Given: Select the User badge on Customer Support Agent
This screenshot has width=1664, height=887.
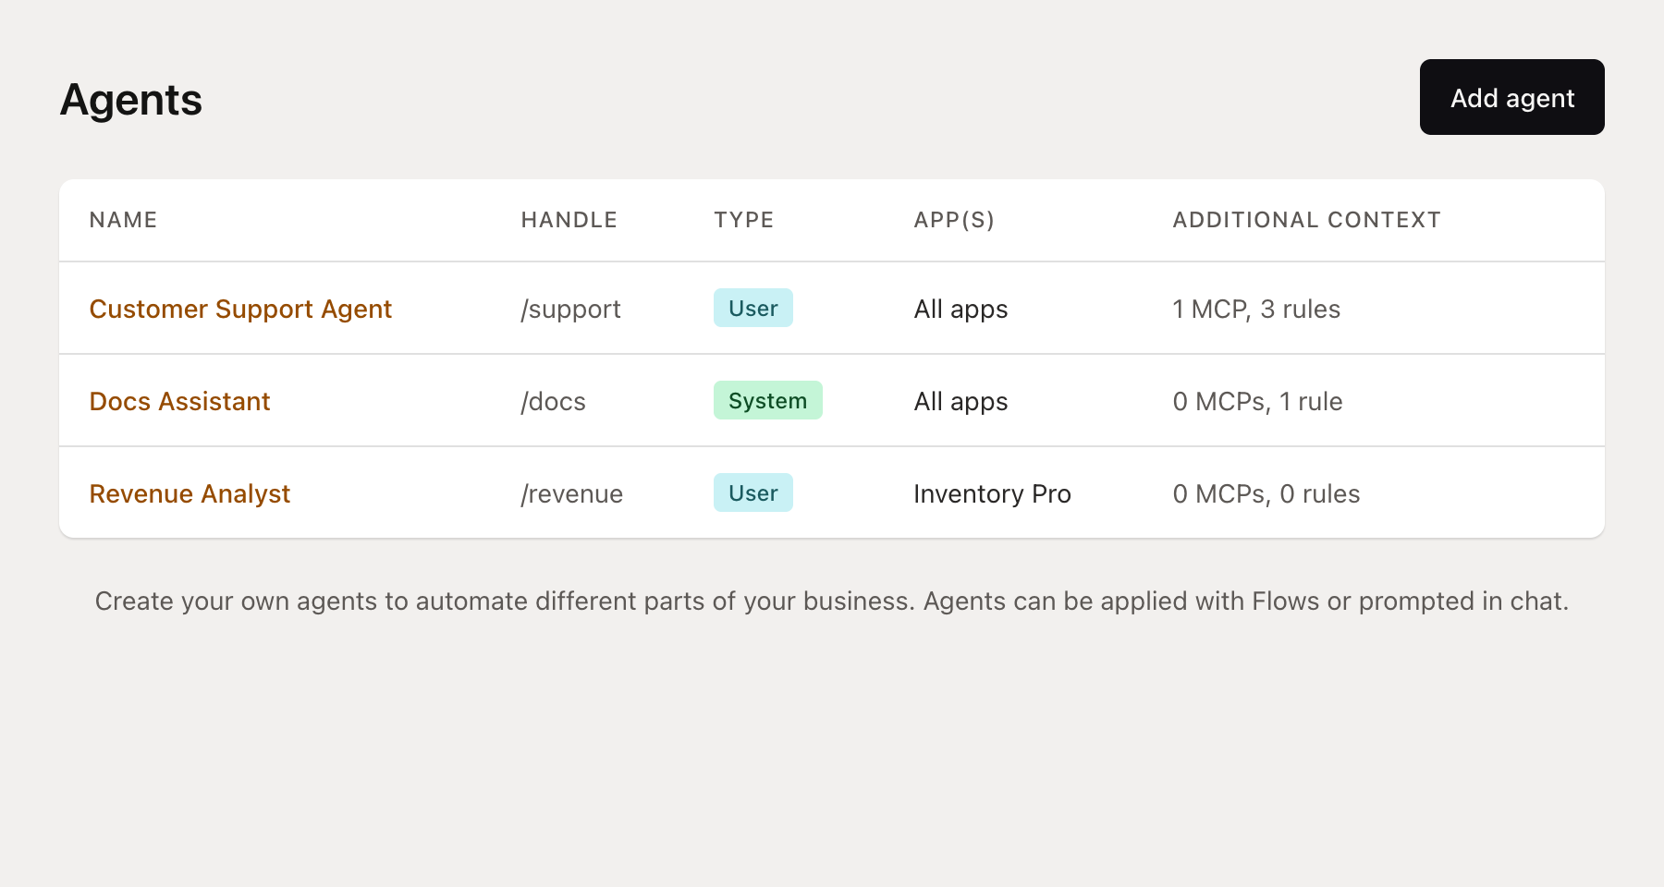Looking at the screenshot, I should click(x=752, y=308).
